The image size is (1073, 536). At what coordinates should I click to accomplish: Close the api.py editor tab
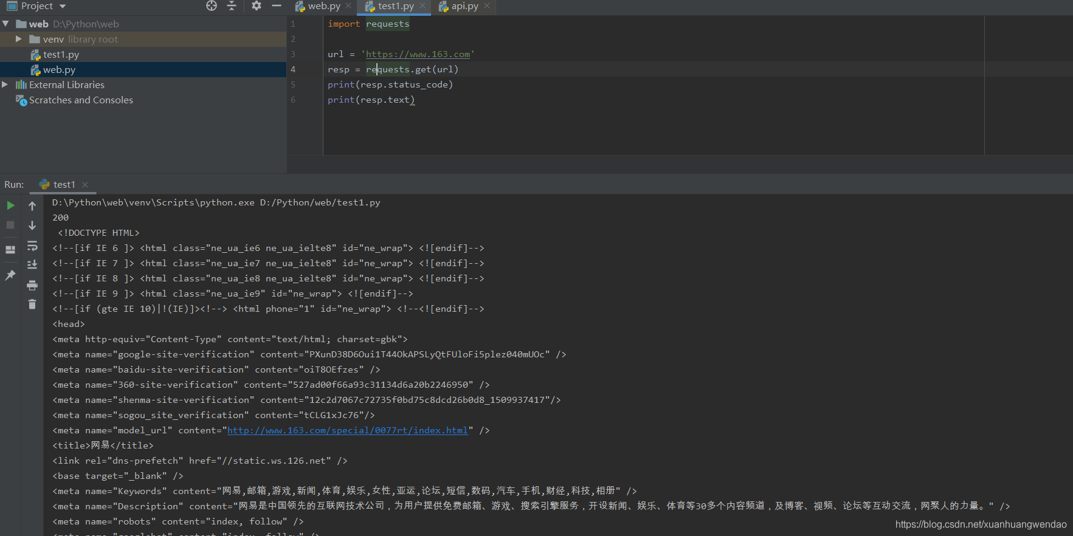(x=487, y=6)
